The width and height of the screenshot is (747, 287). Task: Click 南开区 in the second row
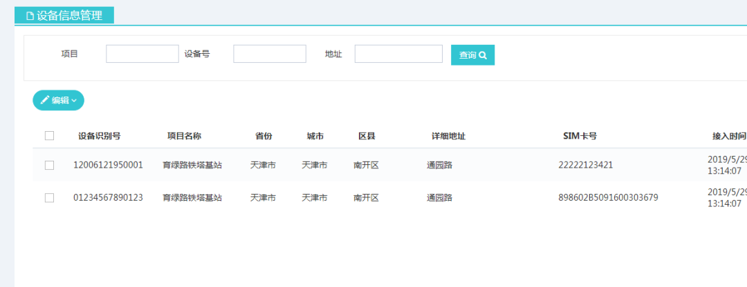point(366,198)
